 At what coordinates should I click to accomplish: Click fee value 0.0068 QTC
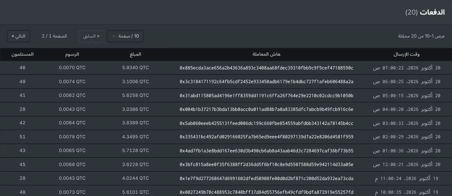coord(72,164)
